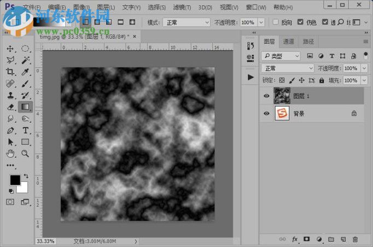Hide 图层 1 layer visibility

click(266, 96)
